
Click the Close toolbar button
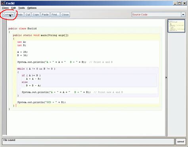[65, 15]
